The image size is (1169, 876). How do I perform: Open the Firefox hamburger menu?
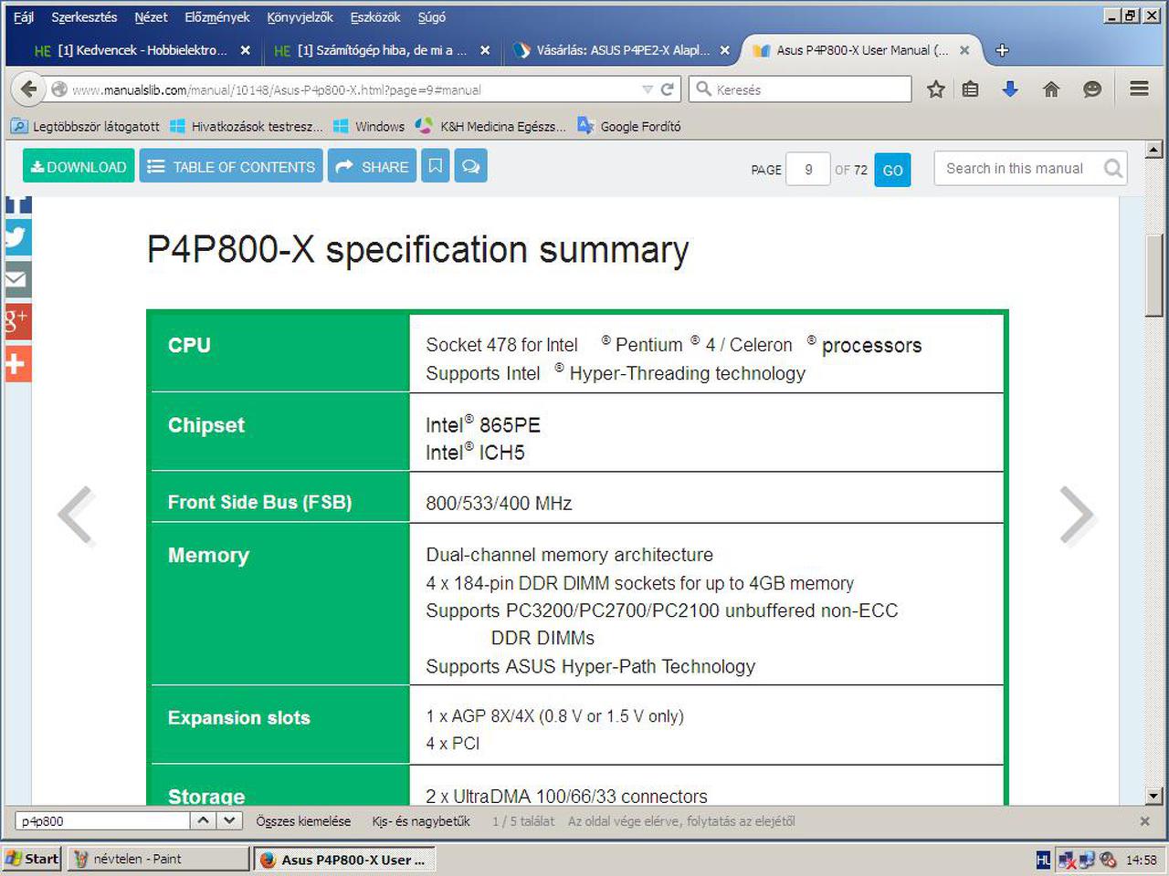1139,89
